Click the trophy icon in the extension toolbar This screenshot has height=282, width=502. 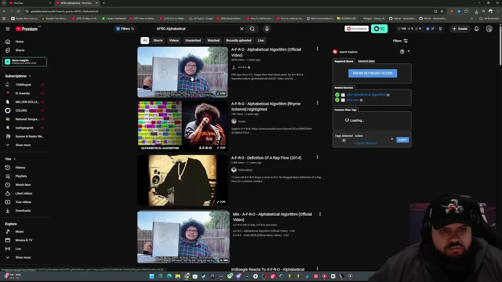(x=440, y=29)
